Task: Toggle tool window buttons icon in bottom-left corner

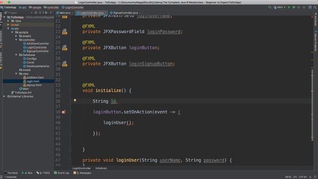Action: (x=1, y=177)
